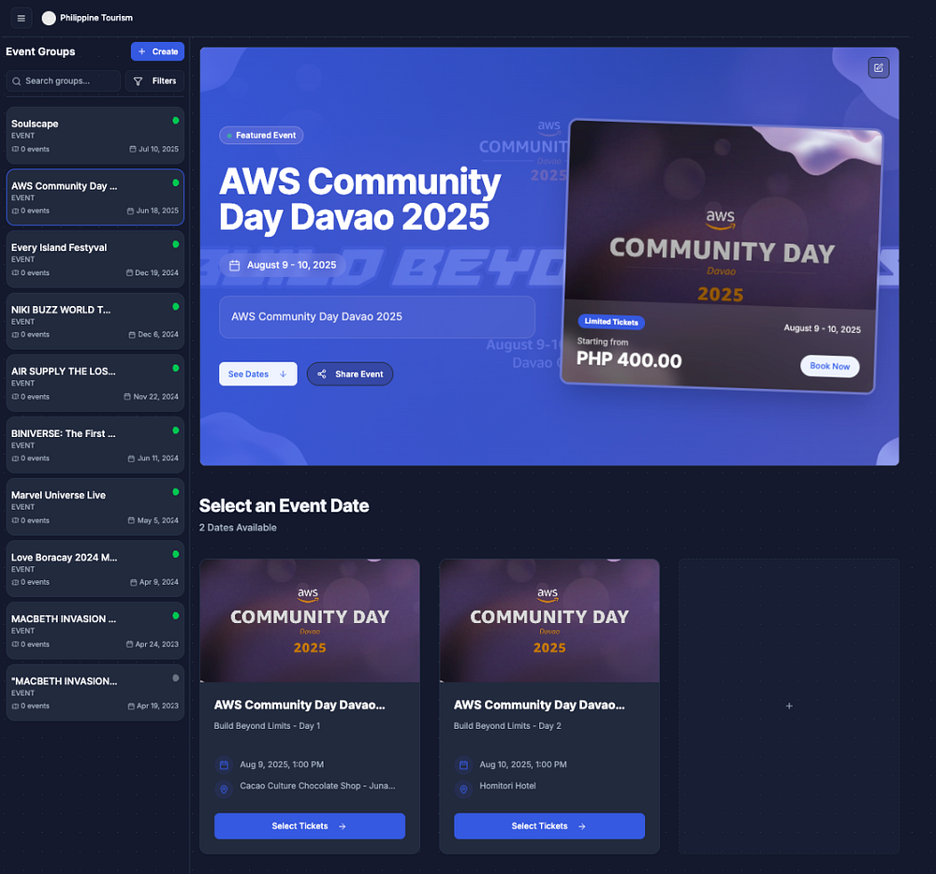Click the aws logo on featured ticket card
Viewport: 936px width, 874px height.
click(x=721, y=219)
